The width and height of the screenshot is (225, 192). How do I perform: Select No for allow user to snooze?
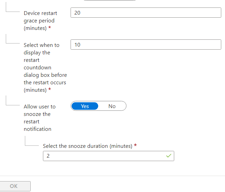112,106
